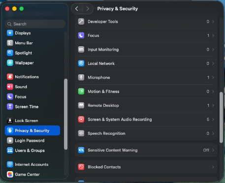Click the Internet Accounts @ icon

[x=10, y=164]
